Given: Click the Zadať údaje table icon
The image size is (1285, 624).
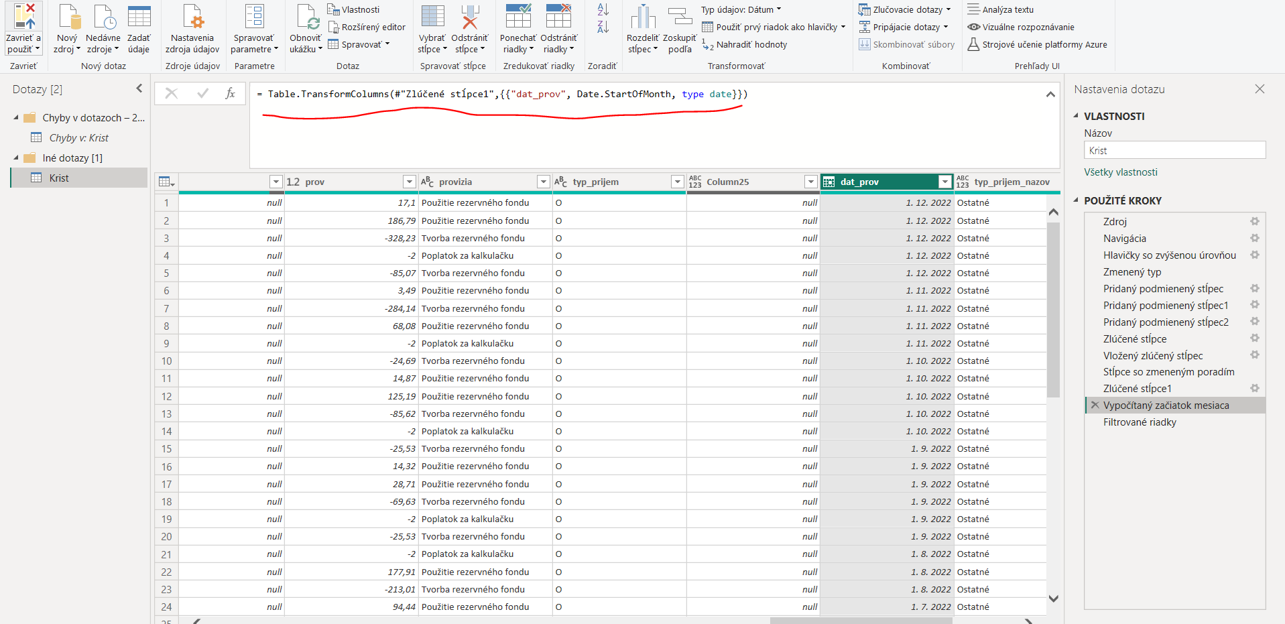Looking at the screenshot, I should point(139,16).
